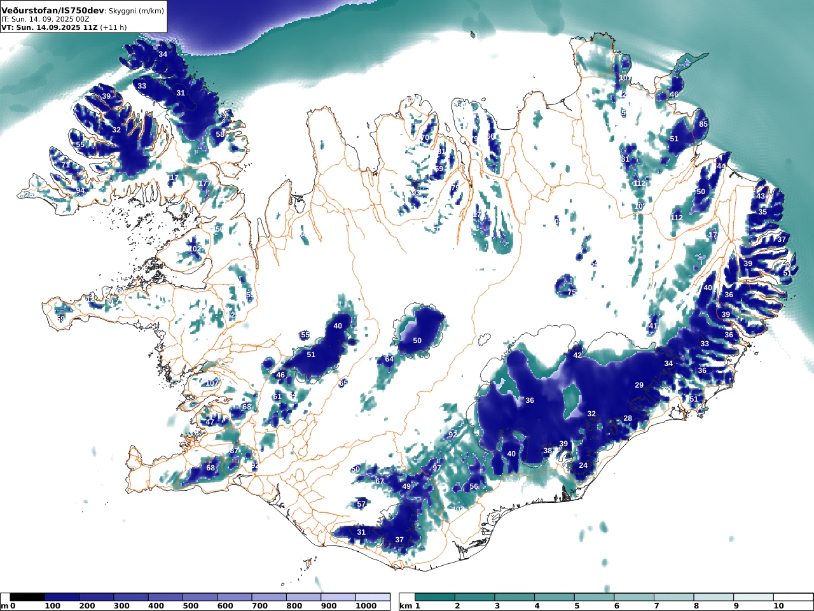
Task: Click the '500' tick label on the m legend
Action: [x=191, y=606]
